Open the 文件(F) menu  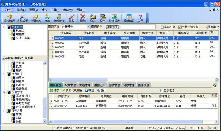coord(9,10)
